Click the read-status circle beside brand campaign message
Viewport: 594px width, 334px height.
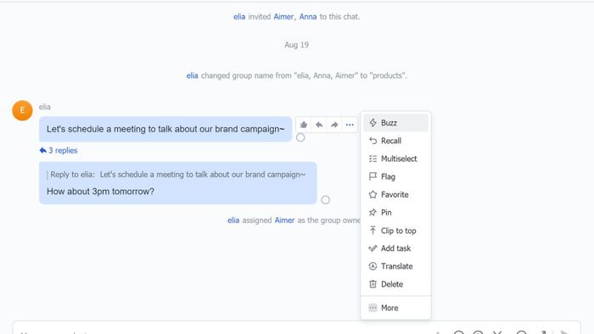click(300, 137)
